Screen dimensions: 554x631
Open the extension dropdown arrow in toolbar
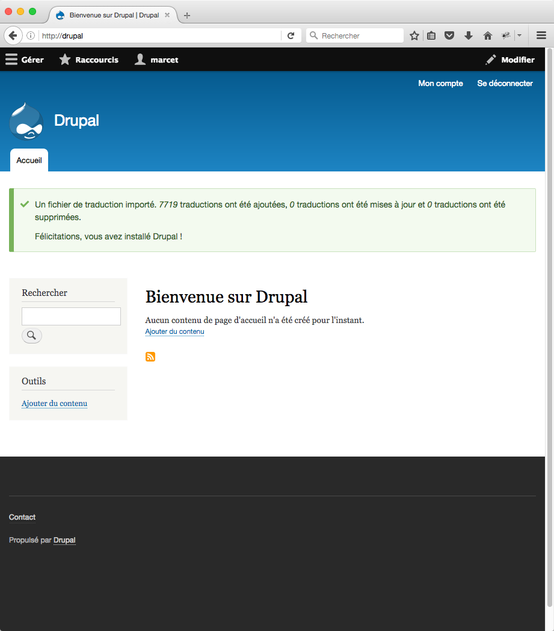tap(519, 36)
